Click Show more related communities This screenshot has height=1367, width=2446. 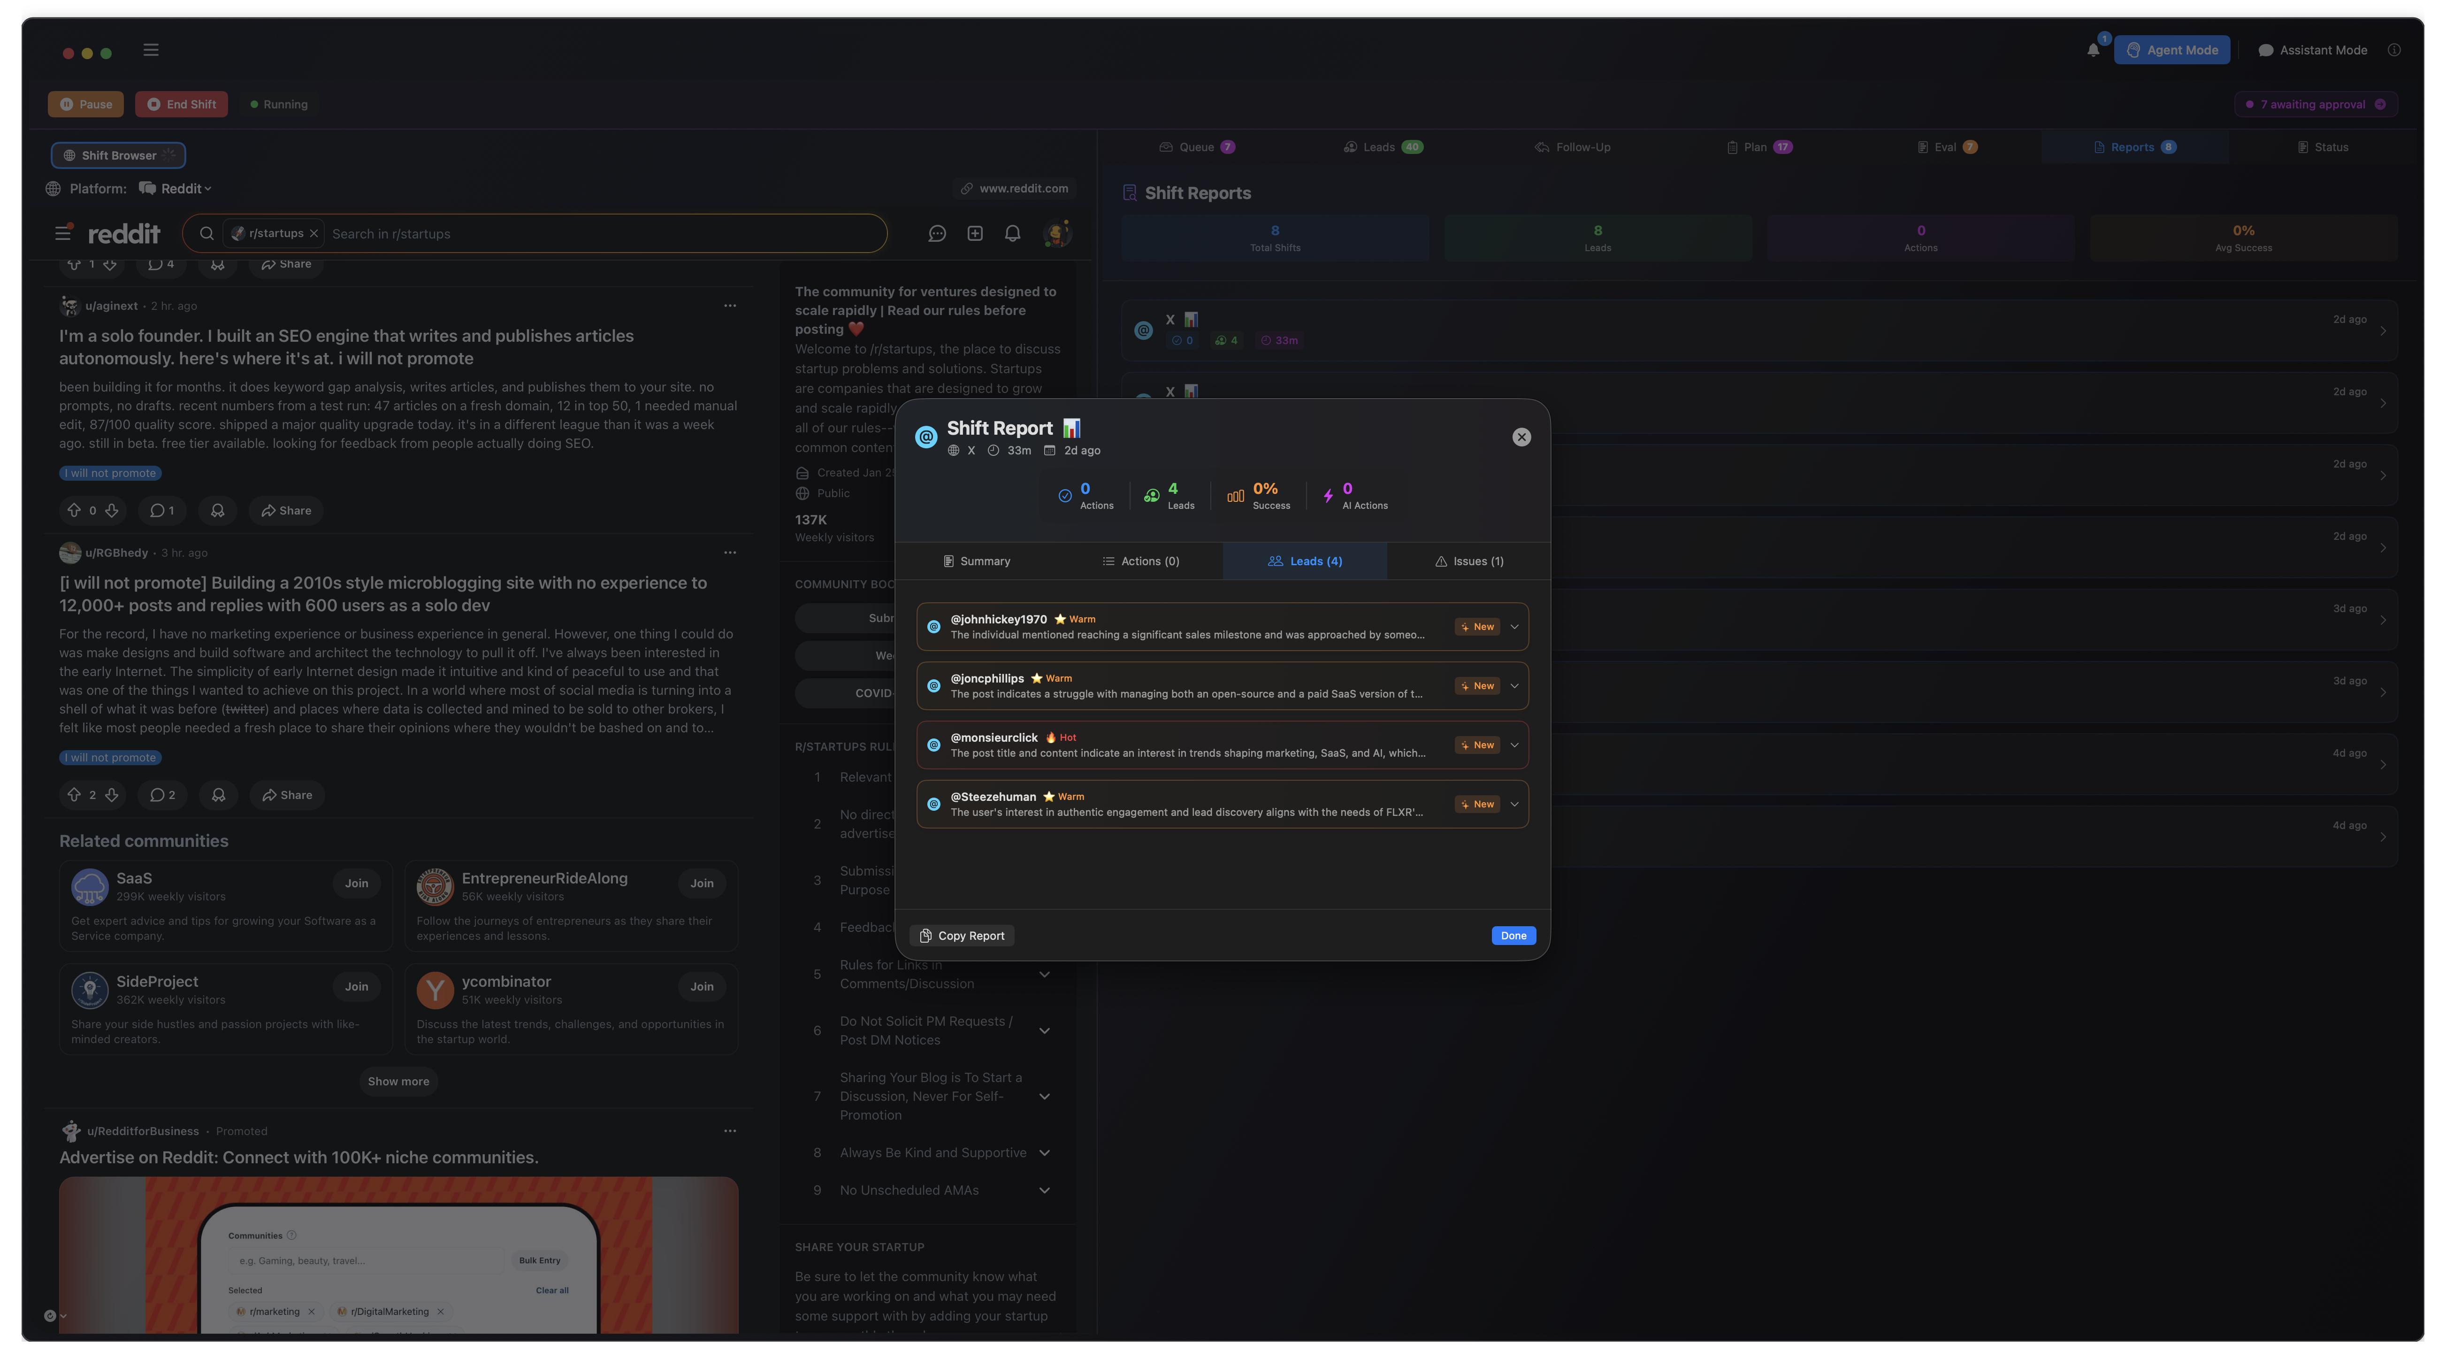tap(398, 1082)
